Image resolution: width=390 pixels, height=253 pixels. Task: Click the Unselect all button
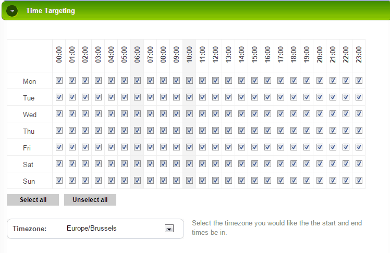click(90, 200)
